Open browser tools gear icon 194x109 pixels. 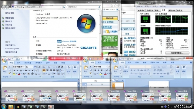coord(119,5)
